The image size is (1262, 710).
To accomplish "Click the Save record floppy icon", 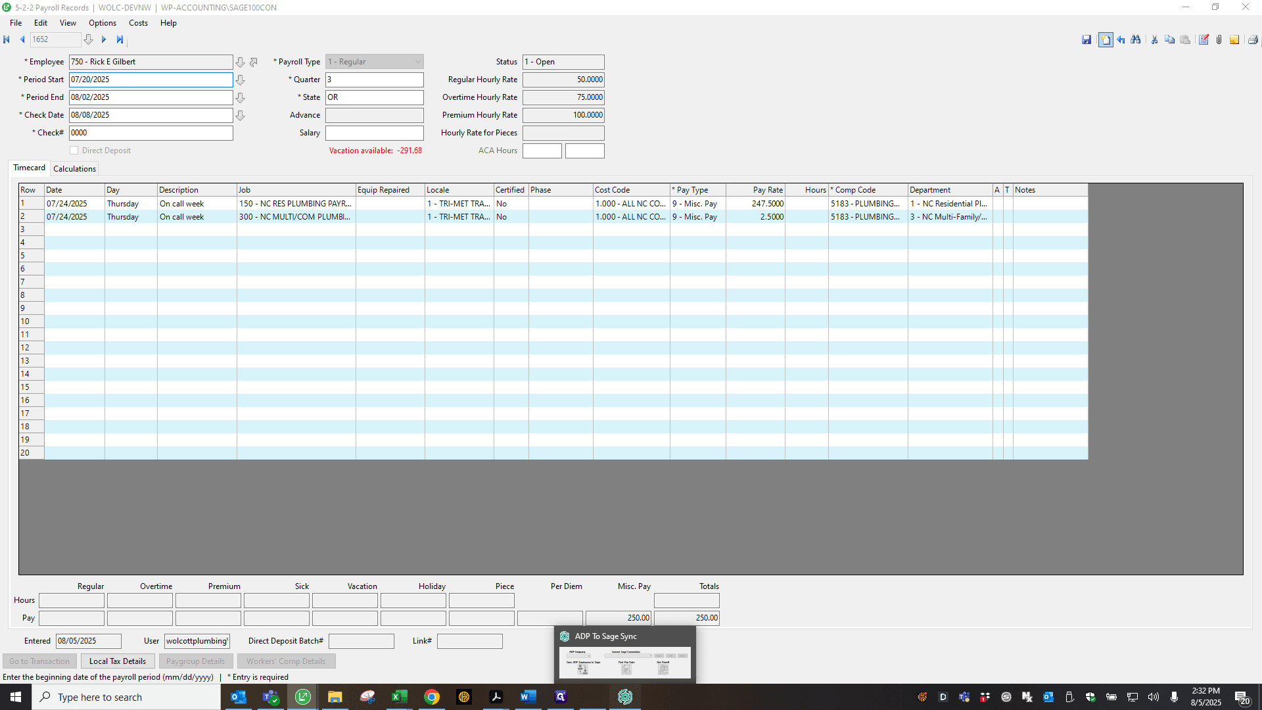I will pos(1087,40).
